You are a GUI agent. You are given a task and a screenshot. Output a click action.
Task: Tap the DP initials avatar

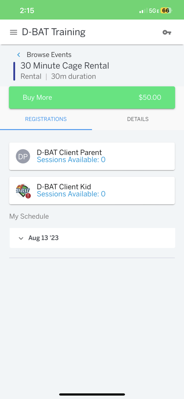click(x=23, y=156)
